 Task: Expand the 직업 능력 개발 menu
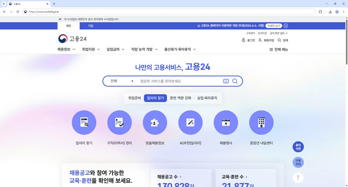144,49
